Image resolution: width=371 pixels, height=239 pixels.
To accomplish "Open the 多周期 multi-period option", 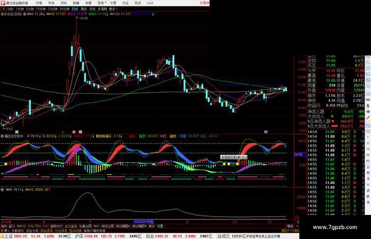I will [x=102, y=9].
